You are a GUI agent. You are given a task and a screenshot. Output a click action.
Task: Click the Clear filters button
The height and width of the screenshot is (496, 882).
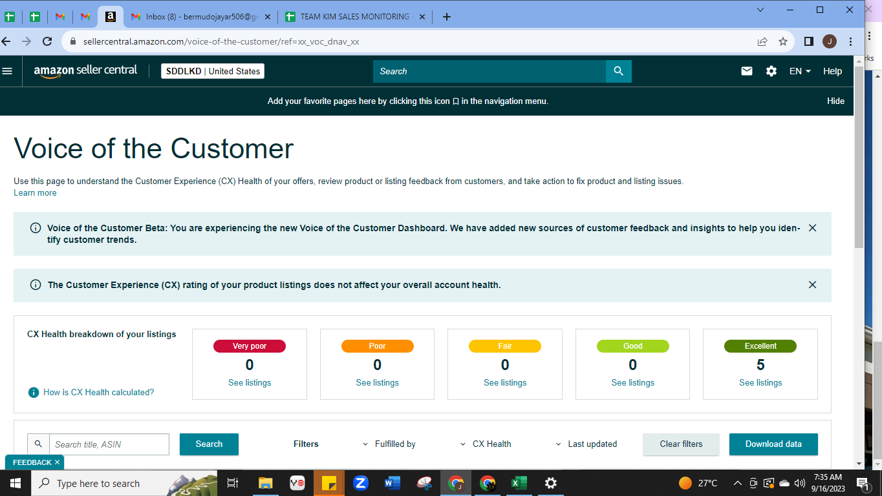coord(681,444)
